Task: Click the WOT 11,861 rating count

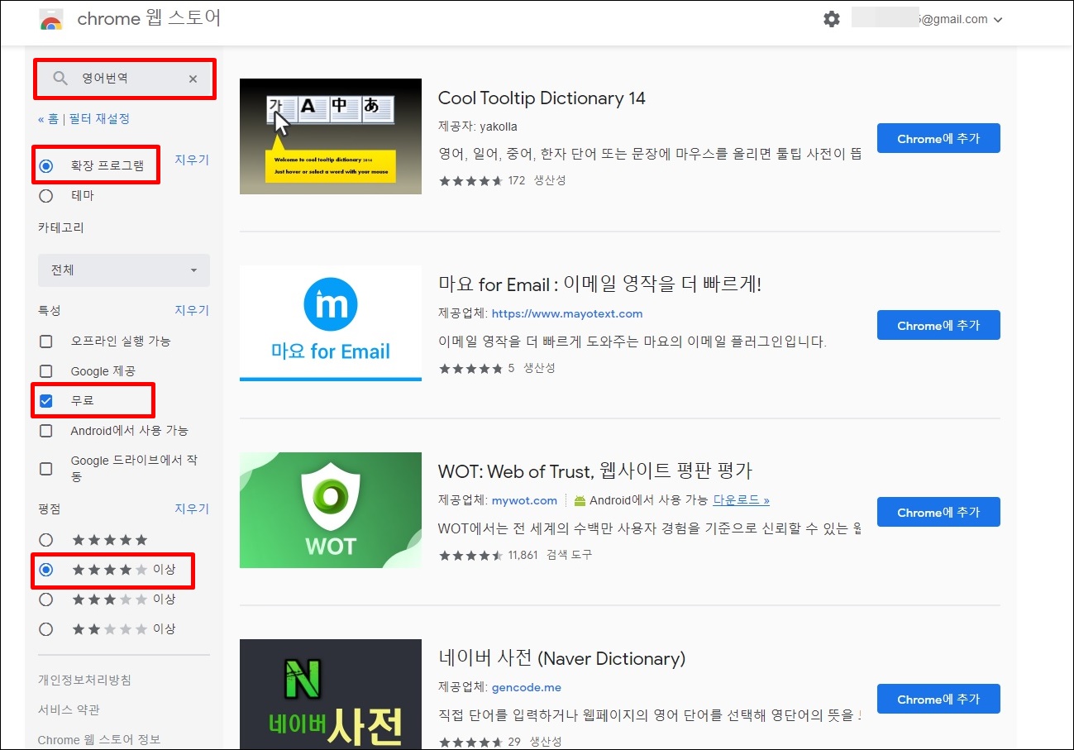Action: [x=523, y=554]
